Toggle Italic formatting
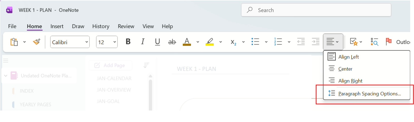 click(x=143, y=42)
